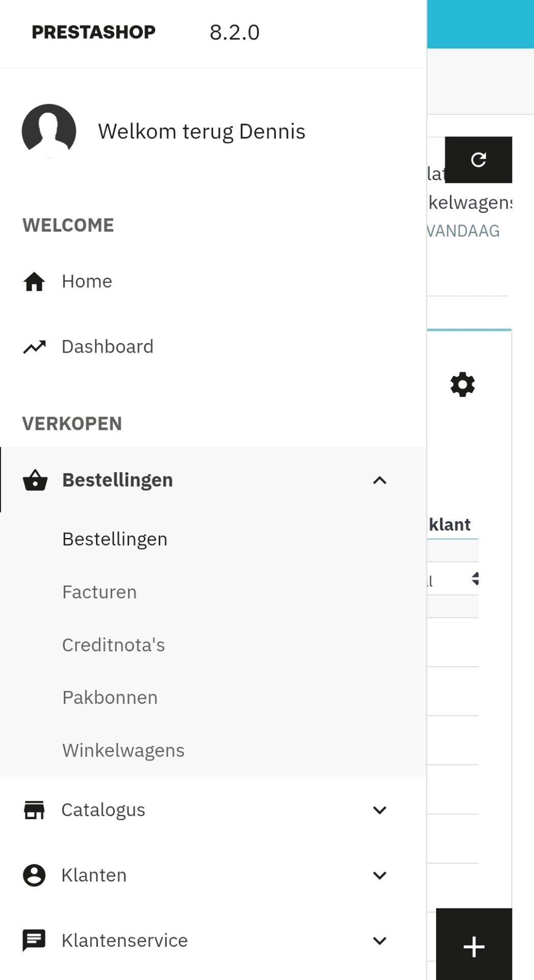Click the Dashboard trend-line icon

pyautogui.click(x=34, y=347)
